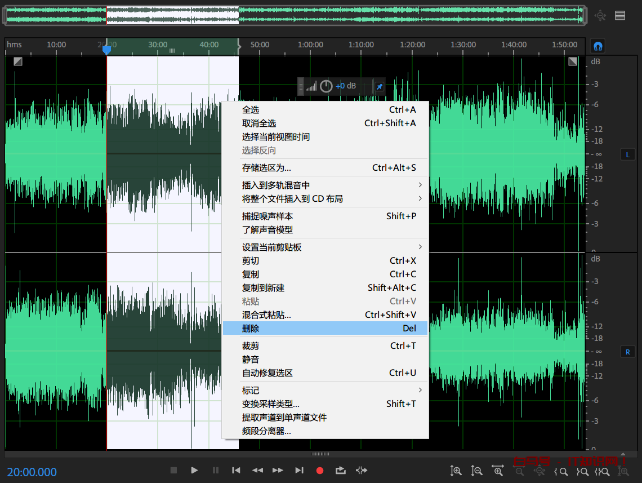642x483 pixels.
Task: Adjust the HUD volume knob at +0 dB
Action: click(x=326, y=86)
